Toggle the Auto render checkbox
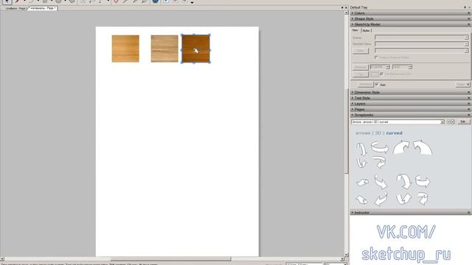This screenshot has width=472, height=265. (377, 85)
